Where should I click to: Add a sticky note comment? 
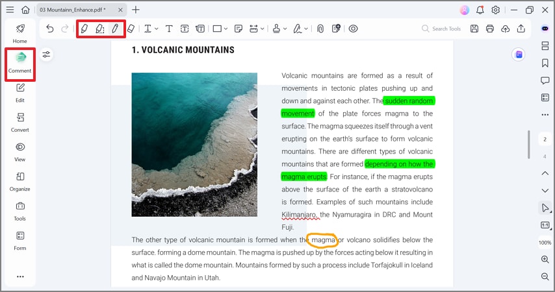(239, 29)
